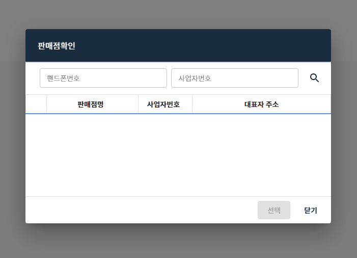
Task: Close the dialog with 닫기
Action: (x=311, y=210)
